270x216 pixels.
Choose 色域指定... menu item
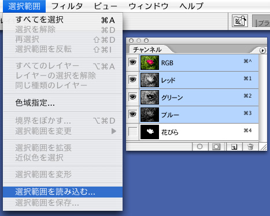tap(62, 103)
